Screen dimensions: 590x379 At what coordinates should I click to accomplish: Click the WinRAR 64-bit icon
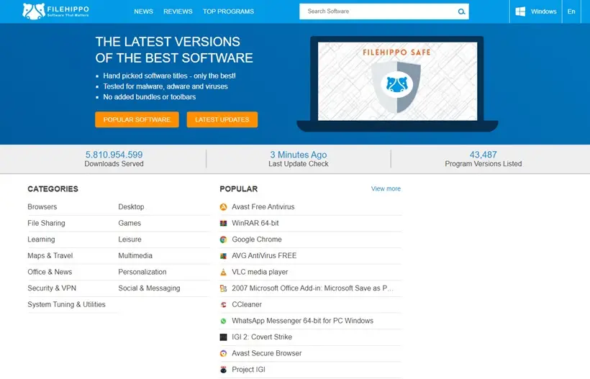[x=223, y=223]
